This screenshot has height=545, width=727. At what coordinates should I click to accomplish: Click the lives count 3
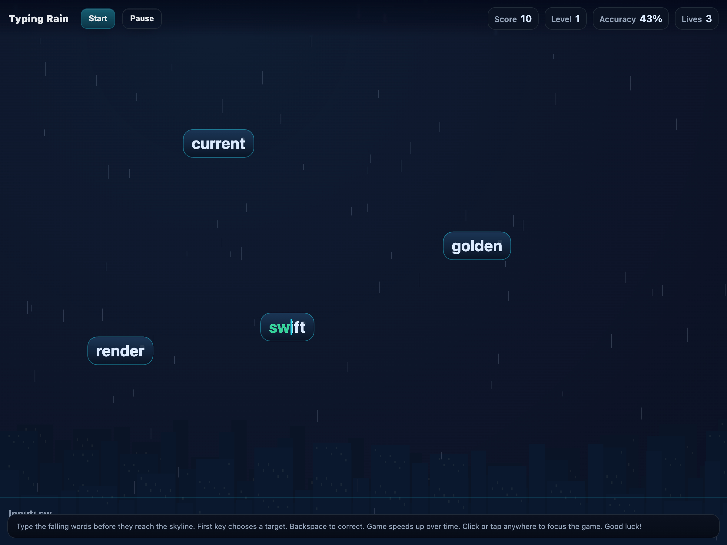[x=709, y=19]
